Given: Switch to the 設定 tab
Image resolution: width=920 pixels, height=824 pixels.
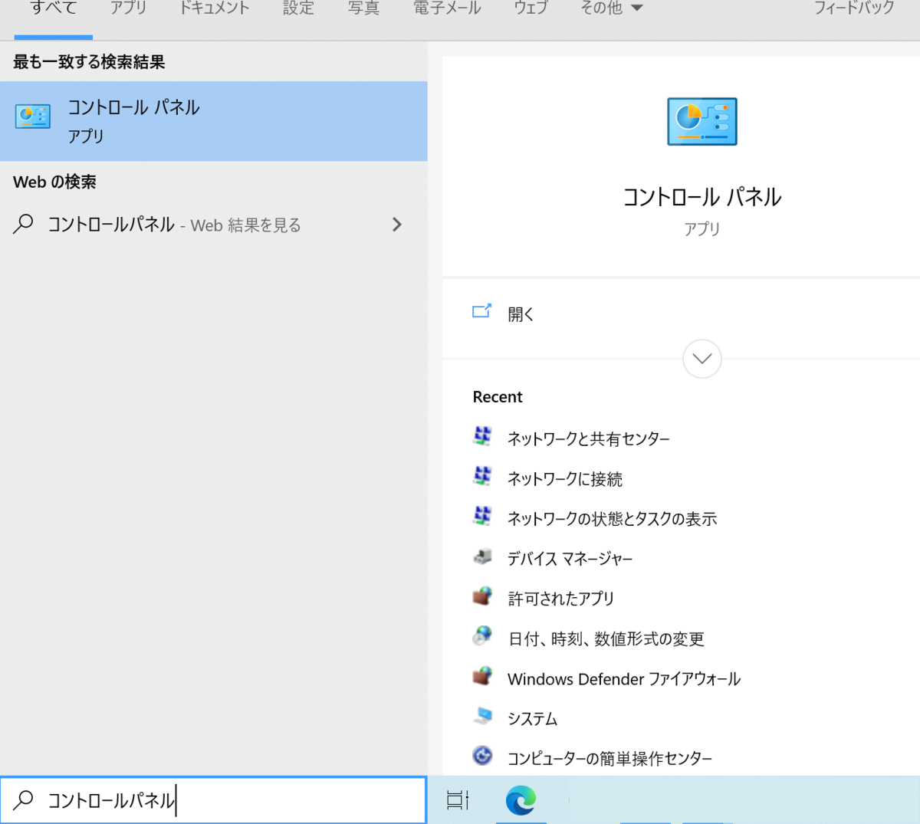Looking at the screenshot, I should pos(298,8).
